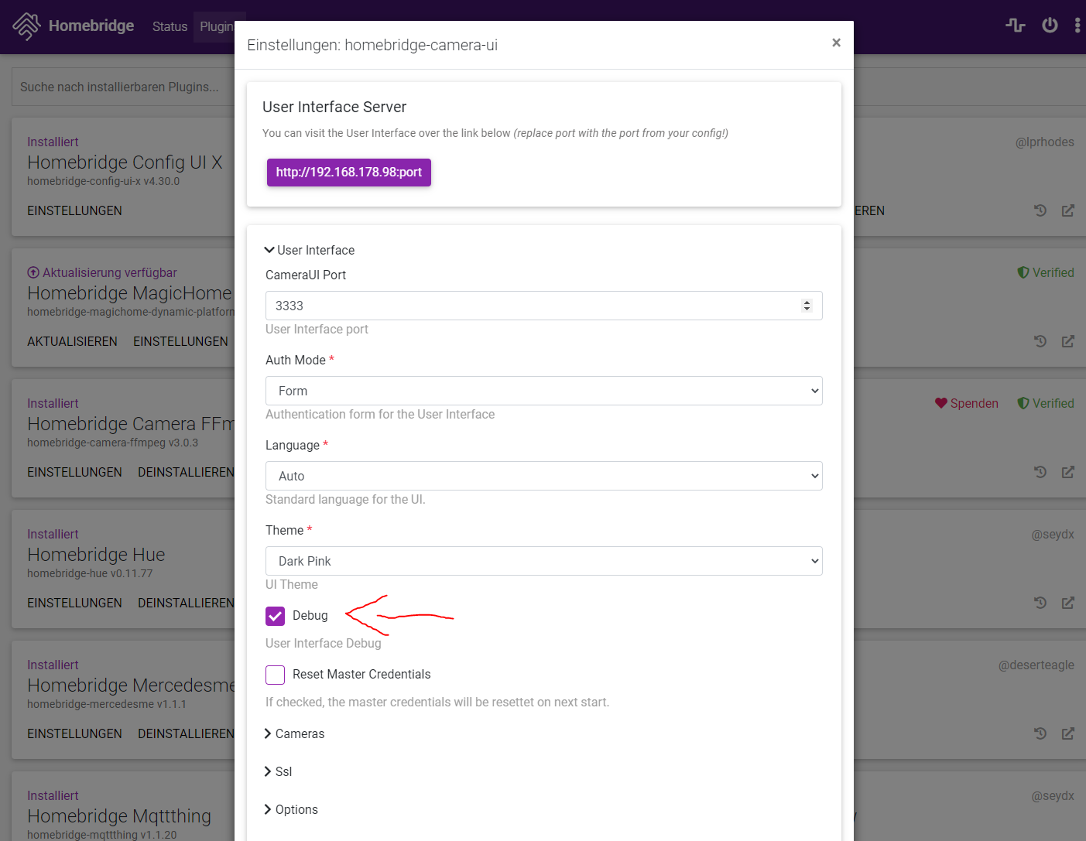Viewport: 1086px width, 841px height.
Task: Switch to the Status tab
Action: (170, 26)
